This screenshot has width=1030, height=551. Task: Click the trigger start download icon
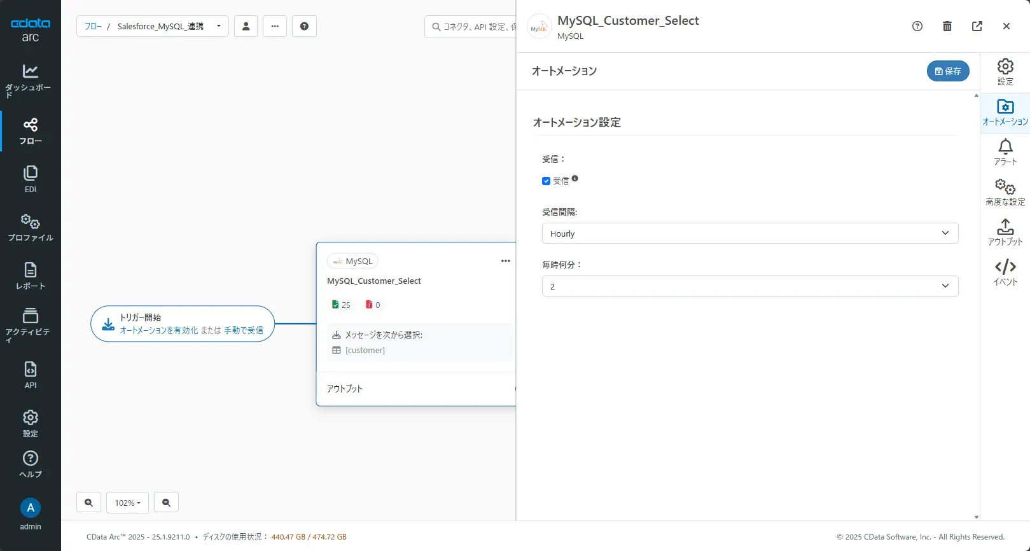pos(109,324)
